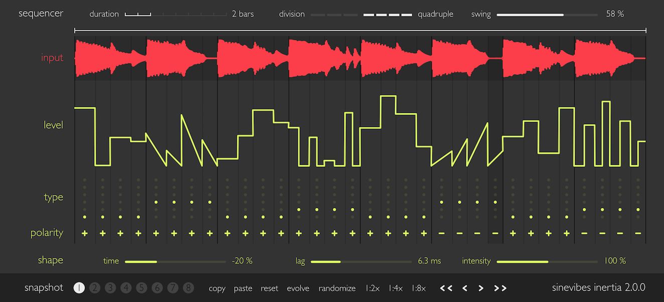Toggle polarity plus sign of first step
The width and height of the screenshot is (664, 302).
pyautogui.click(x=85, y=233)
